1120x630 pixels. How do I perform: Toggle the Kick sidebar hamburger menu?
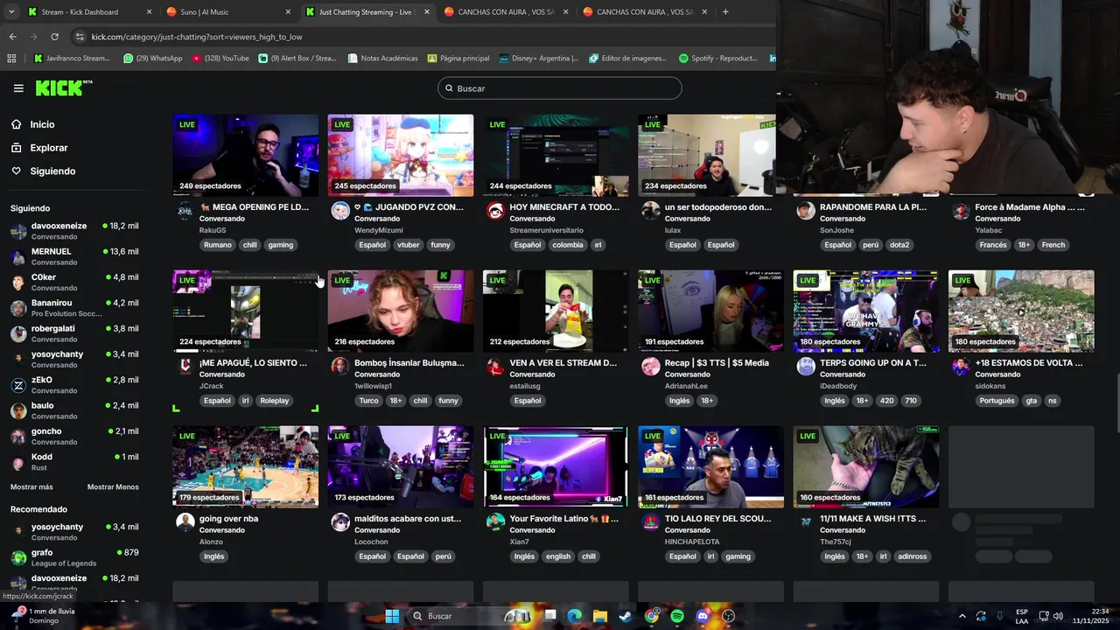[18, 88]
